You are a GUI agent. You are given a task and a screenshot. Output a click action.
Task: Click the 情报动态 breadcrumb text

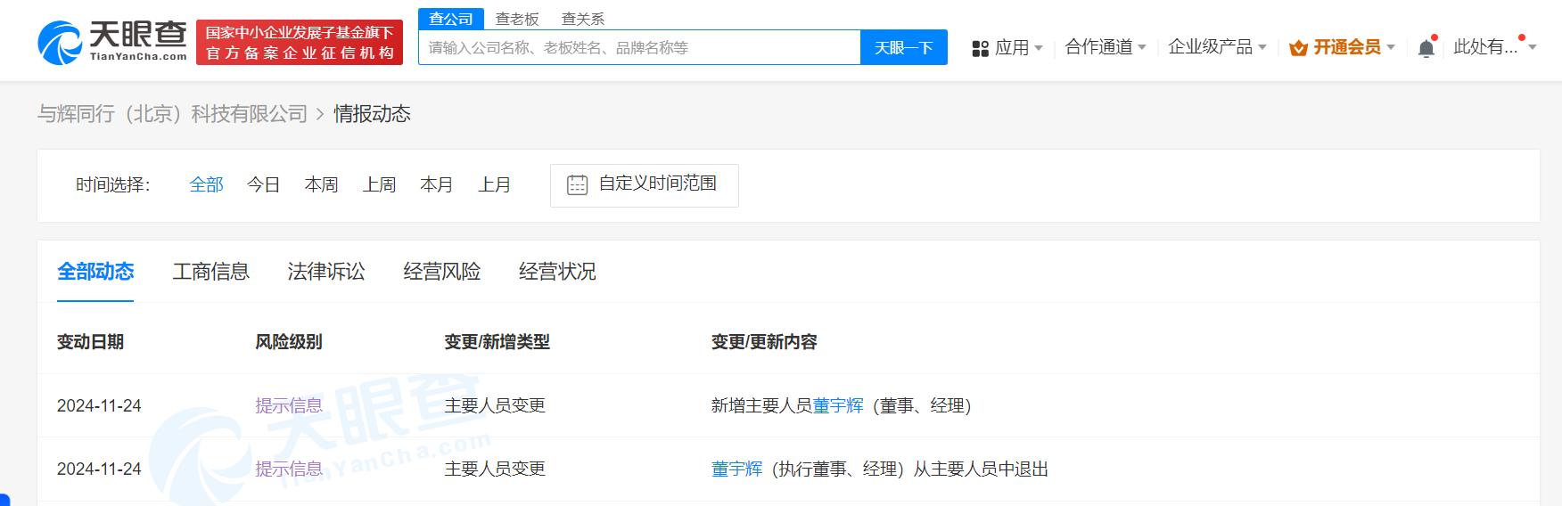[x=372, y=114]
